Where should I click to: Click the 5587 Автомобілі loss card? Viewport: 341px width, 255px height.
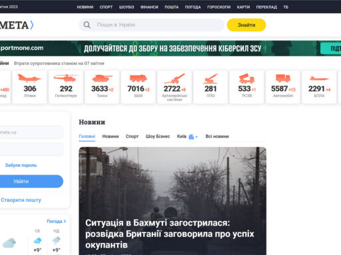click(283, 87)
